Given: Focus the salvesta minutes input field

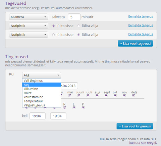Looking at the screenshot, I should coord(74,17).
